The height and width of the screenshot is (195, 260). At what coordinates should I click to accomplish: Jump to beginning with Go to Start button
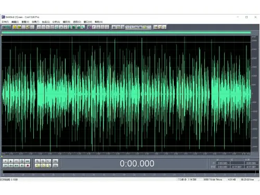[5, 165]
